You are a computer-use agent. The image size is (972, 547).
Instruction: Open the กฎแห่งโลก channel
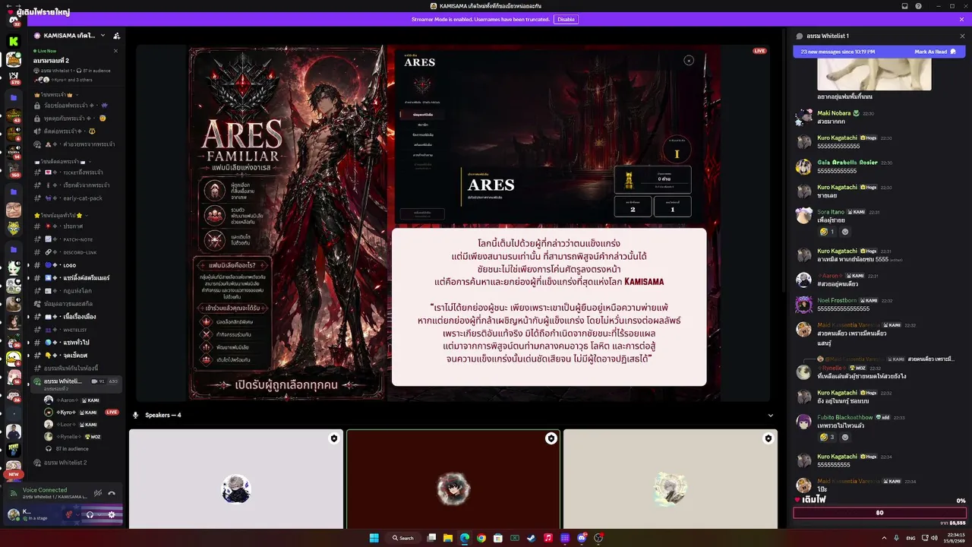[x=74, y=291]
